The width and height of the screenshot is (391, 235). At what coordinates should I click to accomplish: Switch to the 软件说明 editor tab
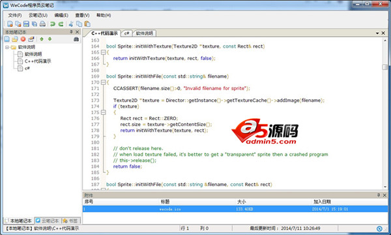pyautogui.click(x=145, y=33)
